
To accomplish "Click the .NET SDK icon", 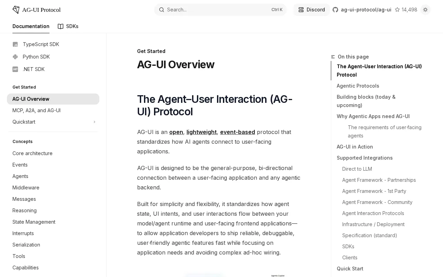I will click(15, 69).
